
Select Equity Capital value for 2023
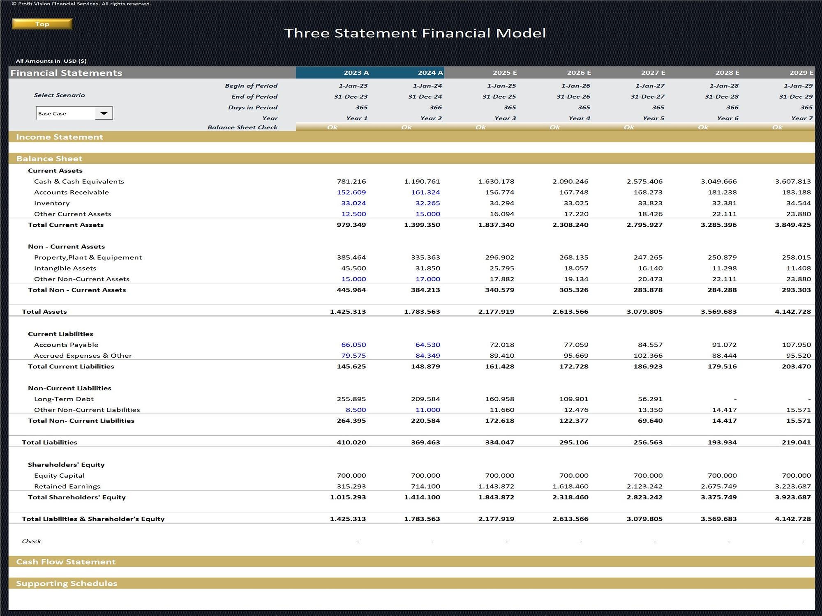(351, 476)
